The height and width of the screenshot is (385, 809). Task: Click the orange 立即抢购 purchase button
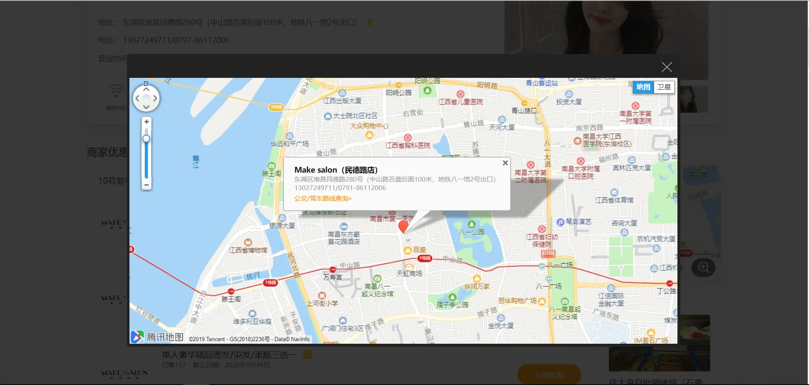(549, 374)
